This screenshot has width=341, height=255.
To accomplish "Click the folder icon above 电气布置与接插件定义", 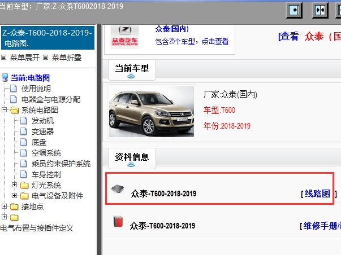I will point(14,217).
